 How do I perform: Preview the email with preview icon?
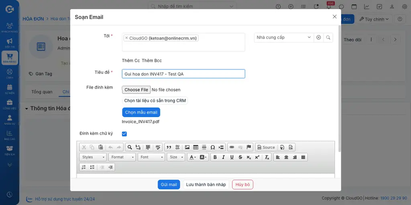coord(291,147)
